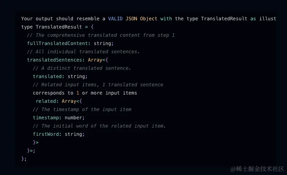Click the timestamp property name
The width and height of the screenshot is (287, 175).
pos(46,118)
